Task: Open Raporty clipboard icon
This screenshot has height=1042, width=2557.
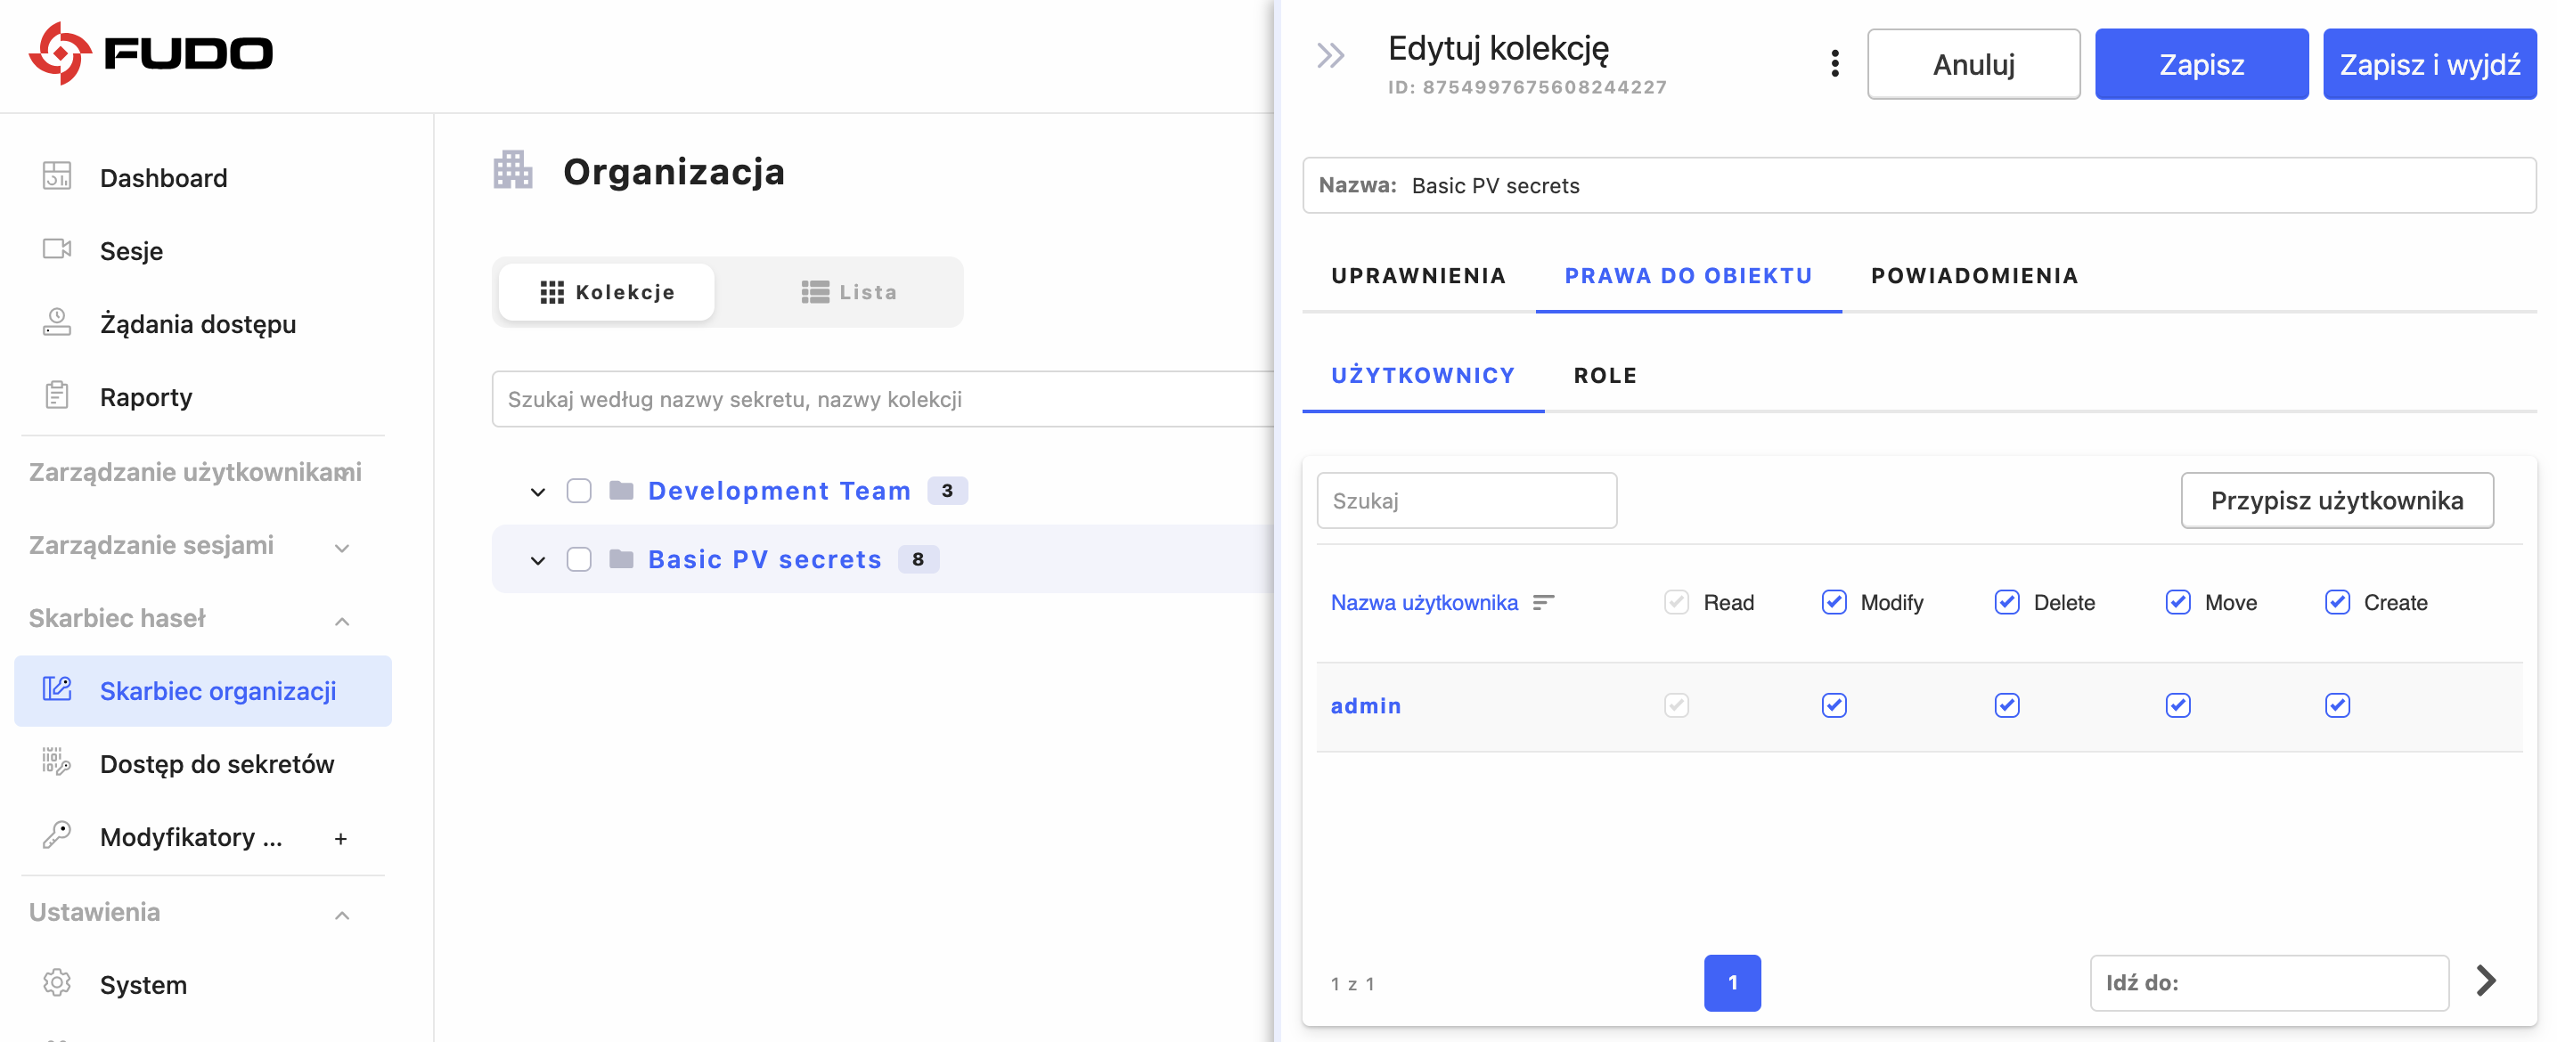Action: (x=57, y=396)
